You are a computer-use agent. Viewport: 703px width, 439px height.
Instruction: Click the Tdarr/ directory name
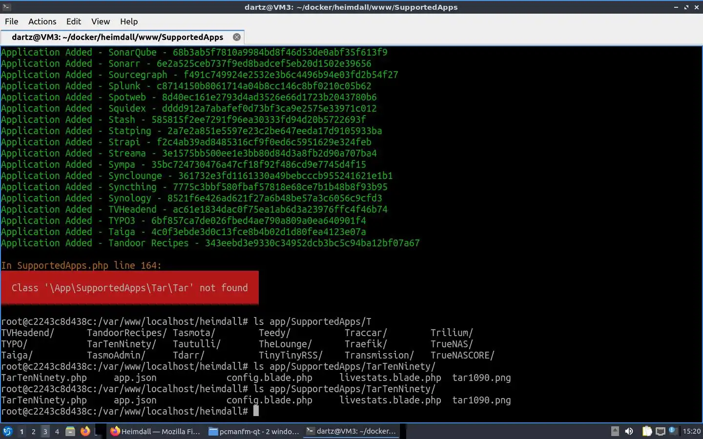(189, 355)
